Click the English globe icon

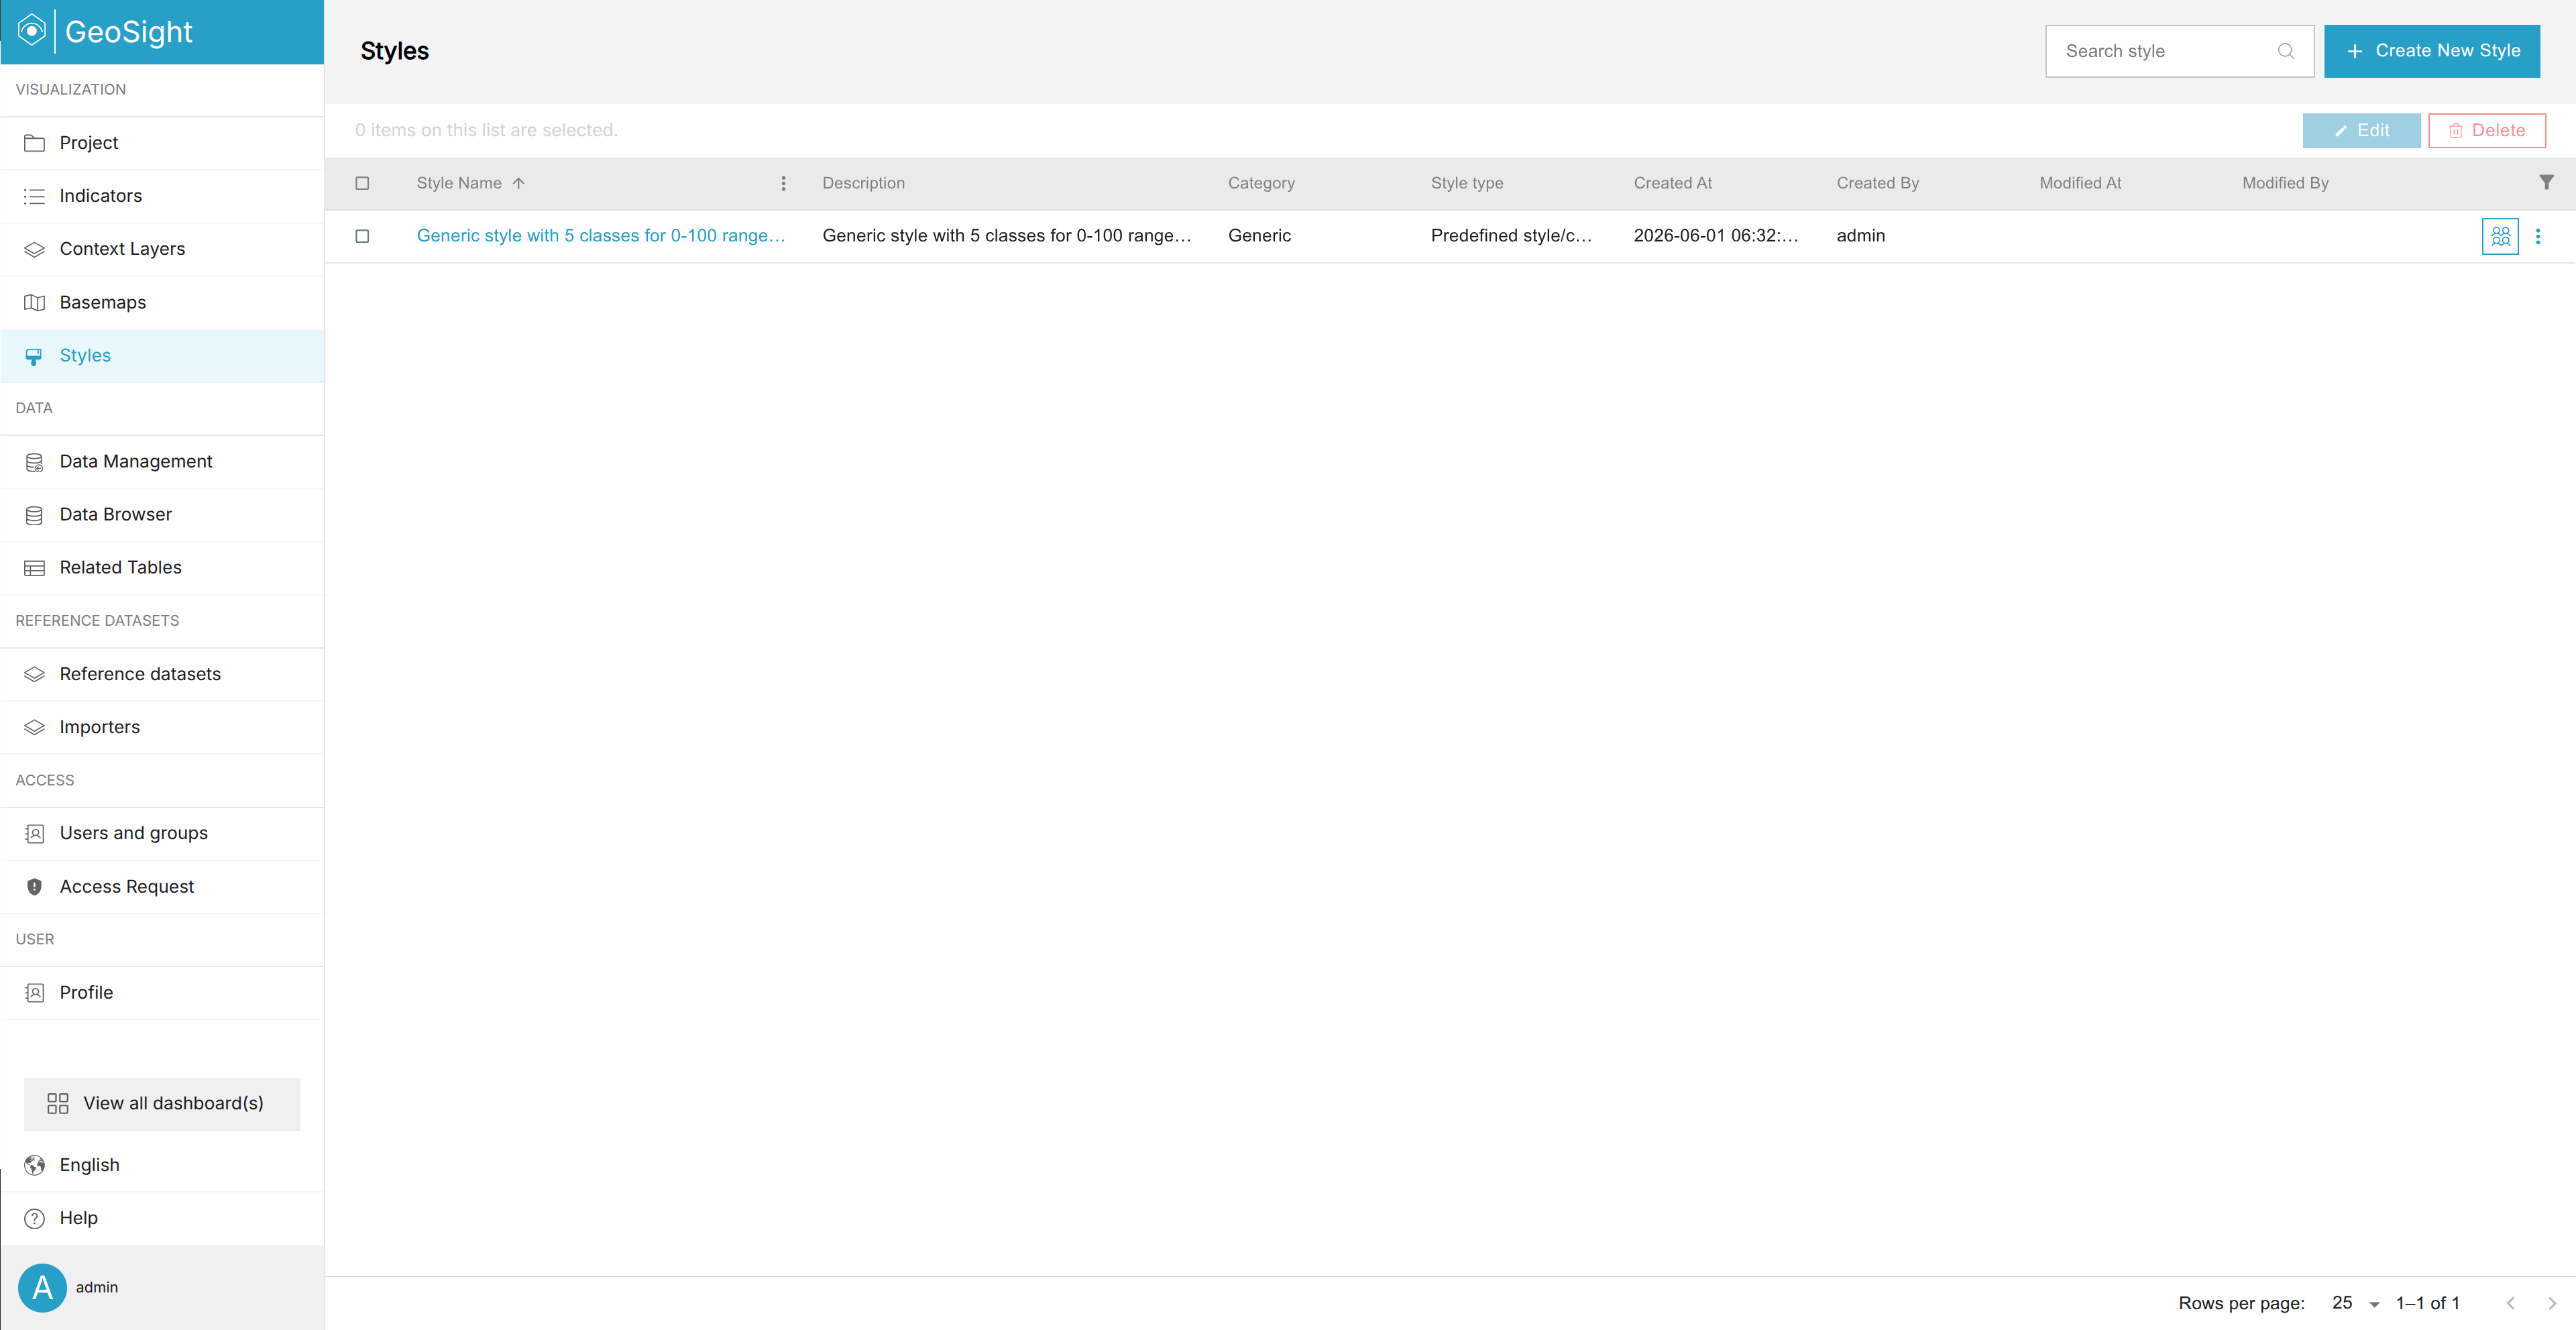(x=34, y=1165)
